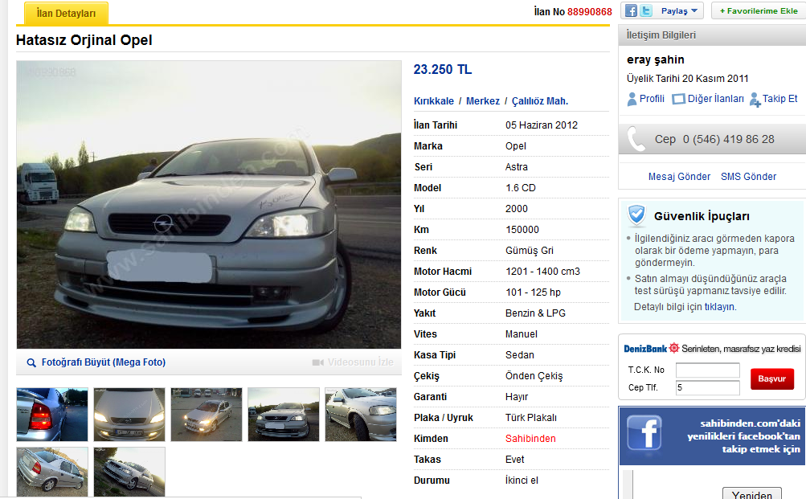Click the red Sahibinden seller value
This screenshot has height=499, width=806.
click(530, 439)
